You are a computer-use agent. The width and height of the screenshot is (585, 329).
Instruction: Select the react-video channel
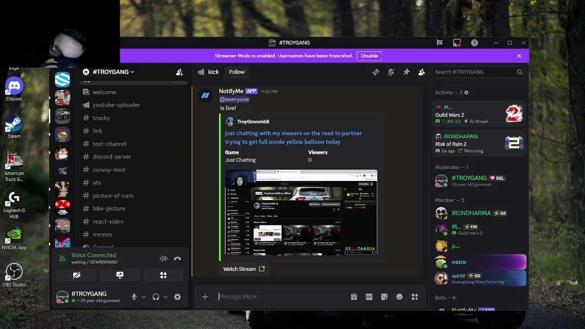(x=133, y=222)
